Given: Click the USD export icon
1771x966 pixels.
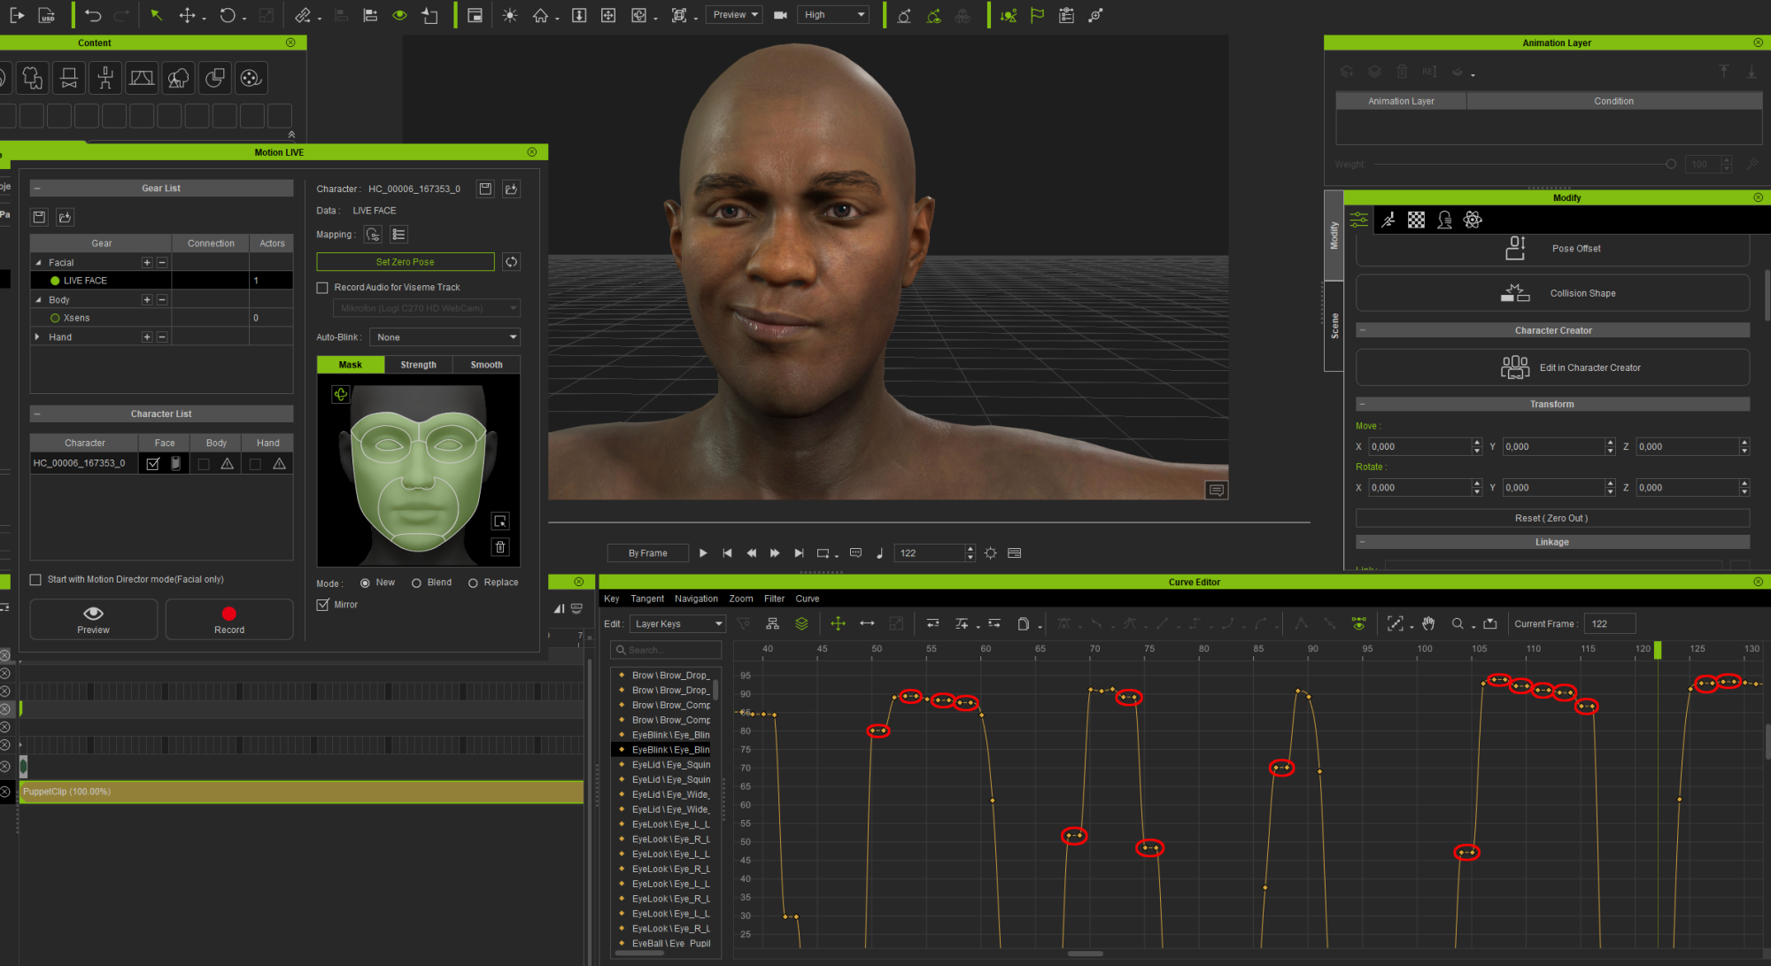Looking at the screenshot, I should pyautogui.click(x=47, y=15).
